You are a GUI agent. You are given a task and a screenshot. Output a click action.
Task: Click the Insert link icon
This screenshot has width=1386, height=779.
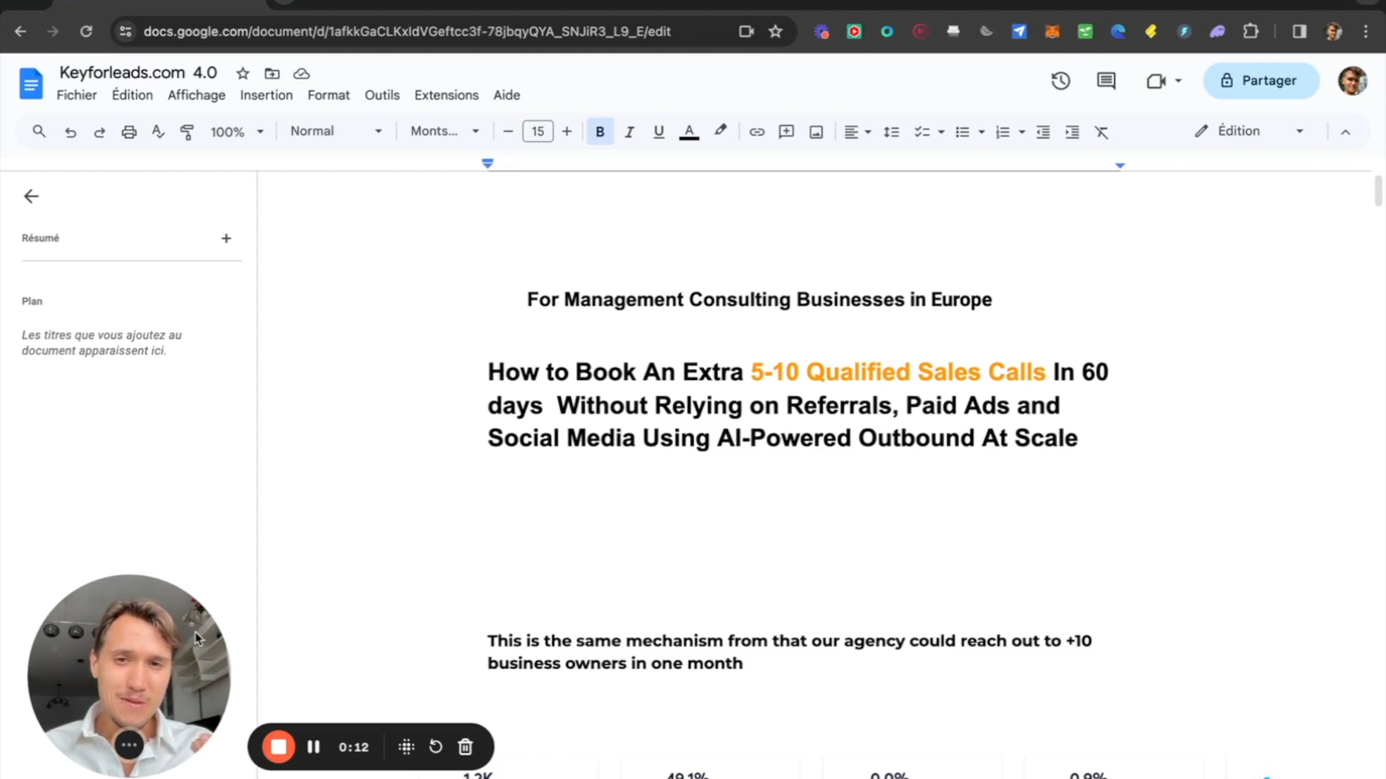click(757, 132)
